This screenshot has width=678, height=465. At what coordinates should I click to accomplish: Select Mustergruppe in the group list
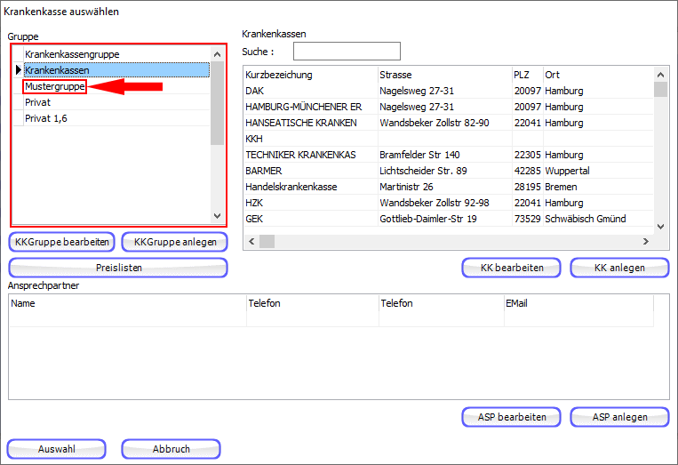(55, 86)
